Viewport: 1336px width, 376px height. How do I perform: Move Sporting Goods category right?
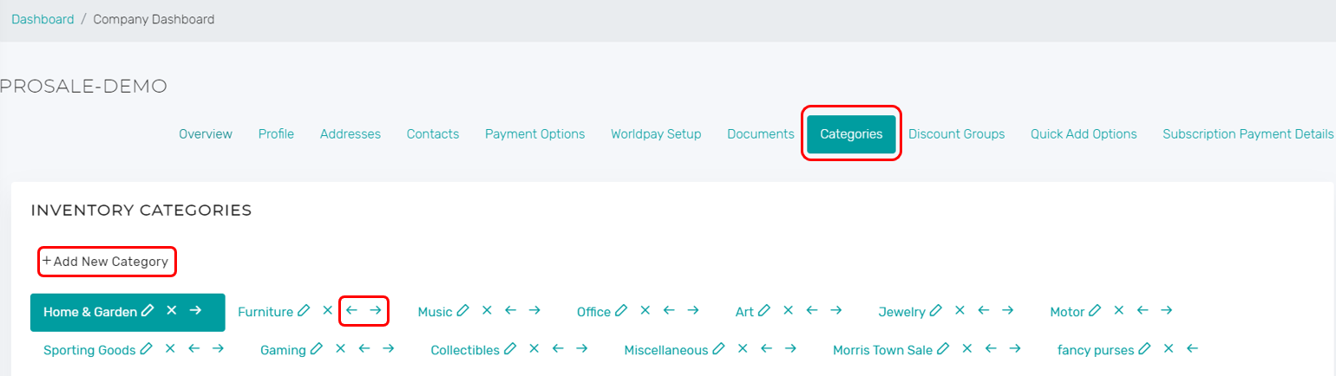tap(218, 348)
